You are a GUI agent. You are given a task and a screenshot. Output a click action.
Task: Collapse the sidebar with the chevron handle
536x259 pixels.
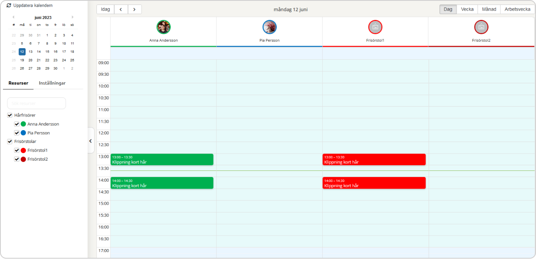[90, 141]
